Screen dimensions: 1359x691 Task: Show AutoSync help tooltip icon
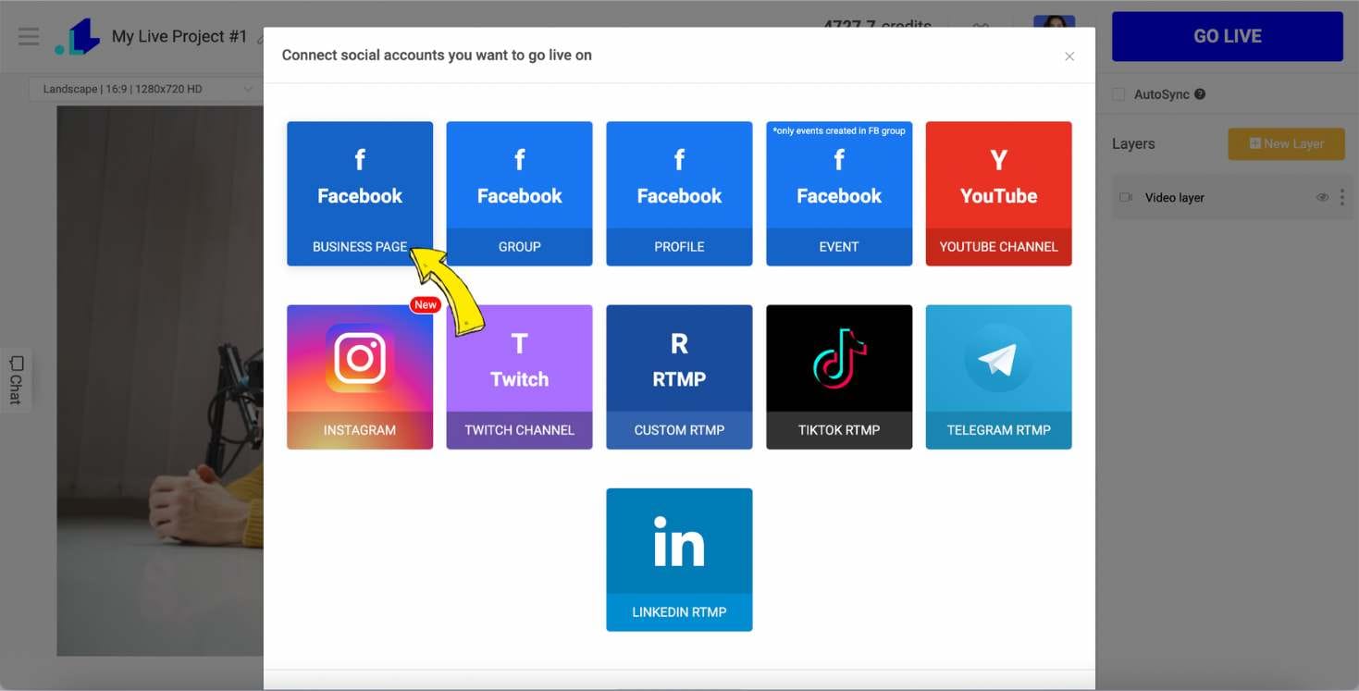[1200, 94]
